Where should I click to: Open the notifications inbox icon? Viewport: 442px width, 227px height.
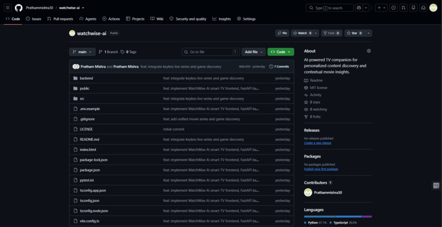tap(423, 8)
